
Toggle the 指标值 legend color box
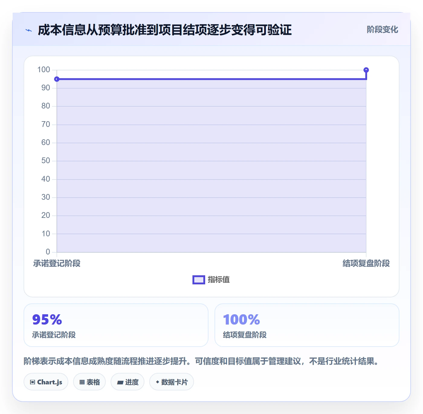[199, 280]
